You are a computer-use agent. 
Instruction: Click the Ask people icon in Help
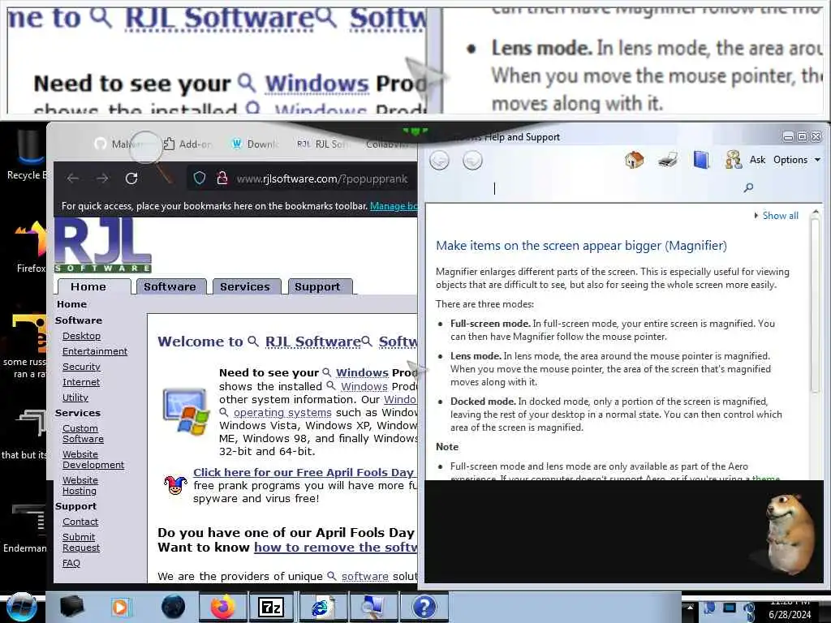point(734,160)
